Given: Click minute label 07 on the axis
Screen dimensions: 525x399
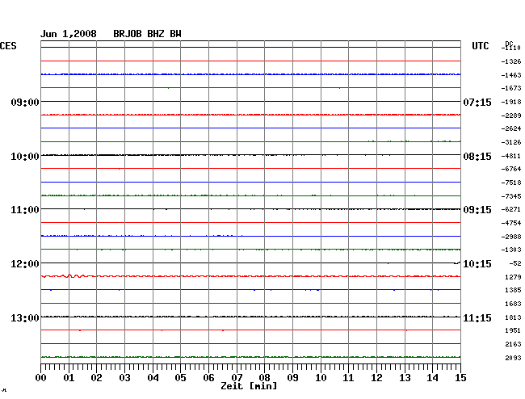Looking at the screenshot, I should click(237, 378).
